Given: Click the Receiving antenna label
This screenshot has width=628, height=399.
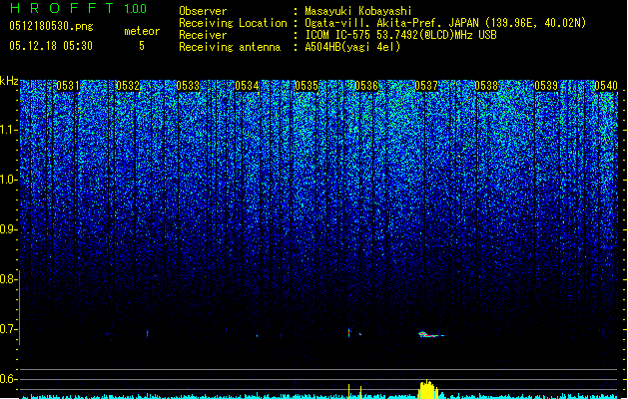Looking at the screenshot, I should (230, 47).
